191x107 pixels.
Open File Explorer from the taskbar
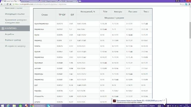(x=14, y=106)
